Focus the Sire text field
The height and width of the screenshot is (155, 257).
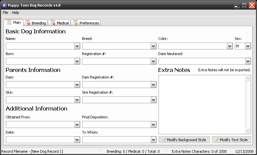40,100
